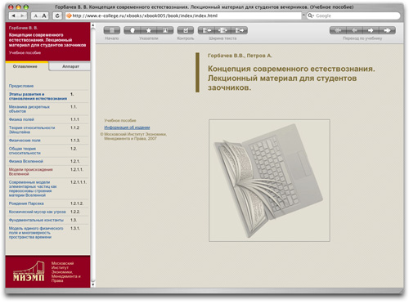Open Общая теория относительности section
Viewport: 409px width, 304px height.
[25, 151]
